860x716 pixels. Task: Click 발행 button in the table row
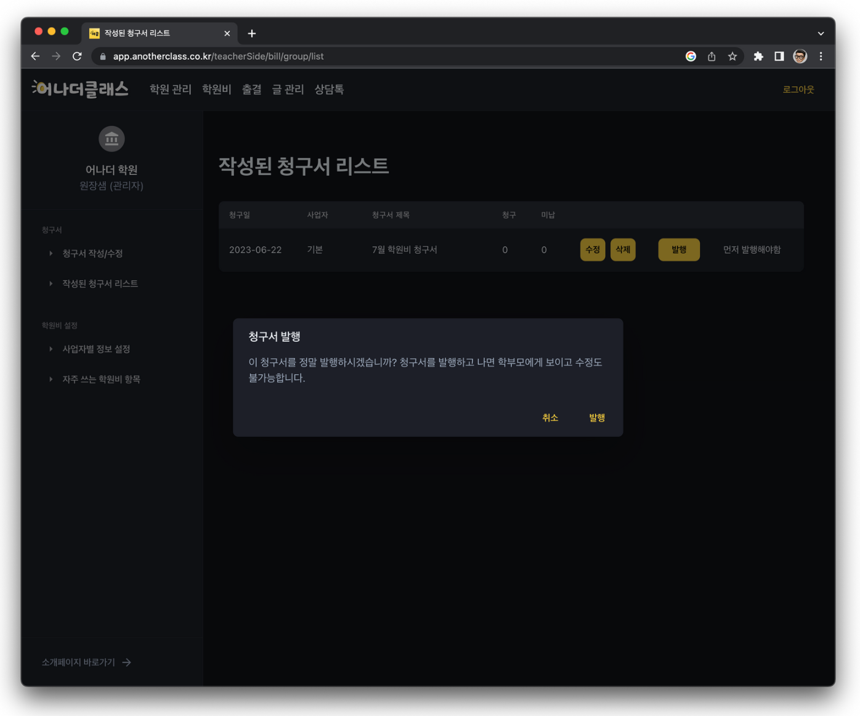coord(679,250)
